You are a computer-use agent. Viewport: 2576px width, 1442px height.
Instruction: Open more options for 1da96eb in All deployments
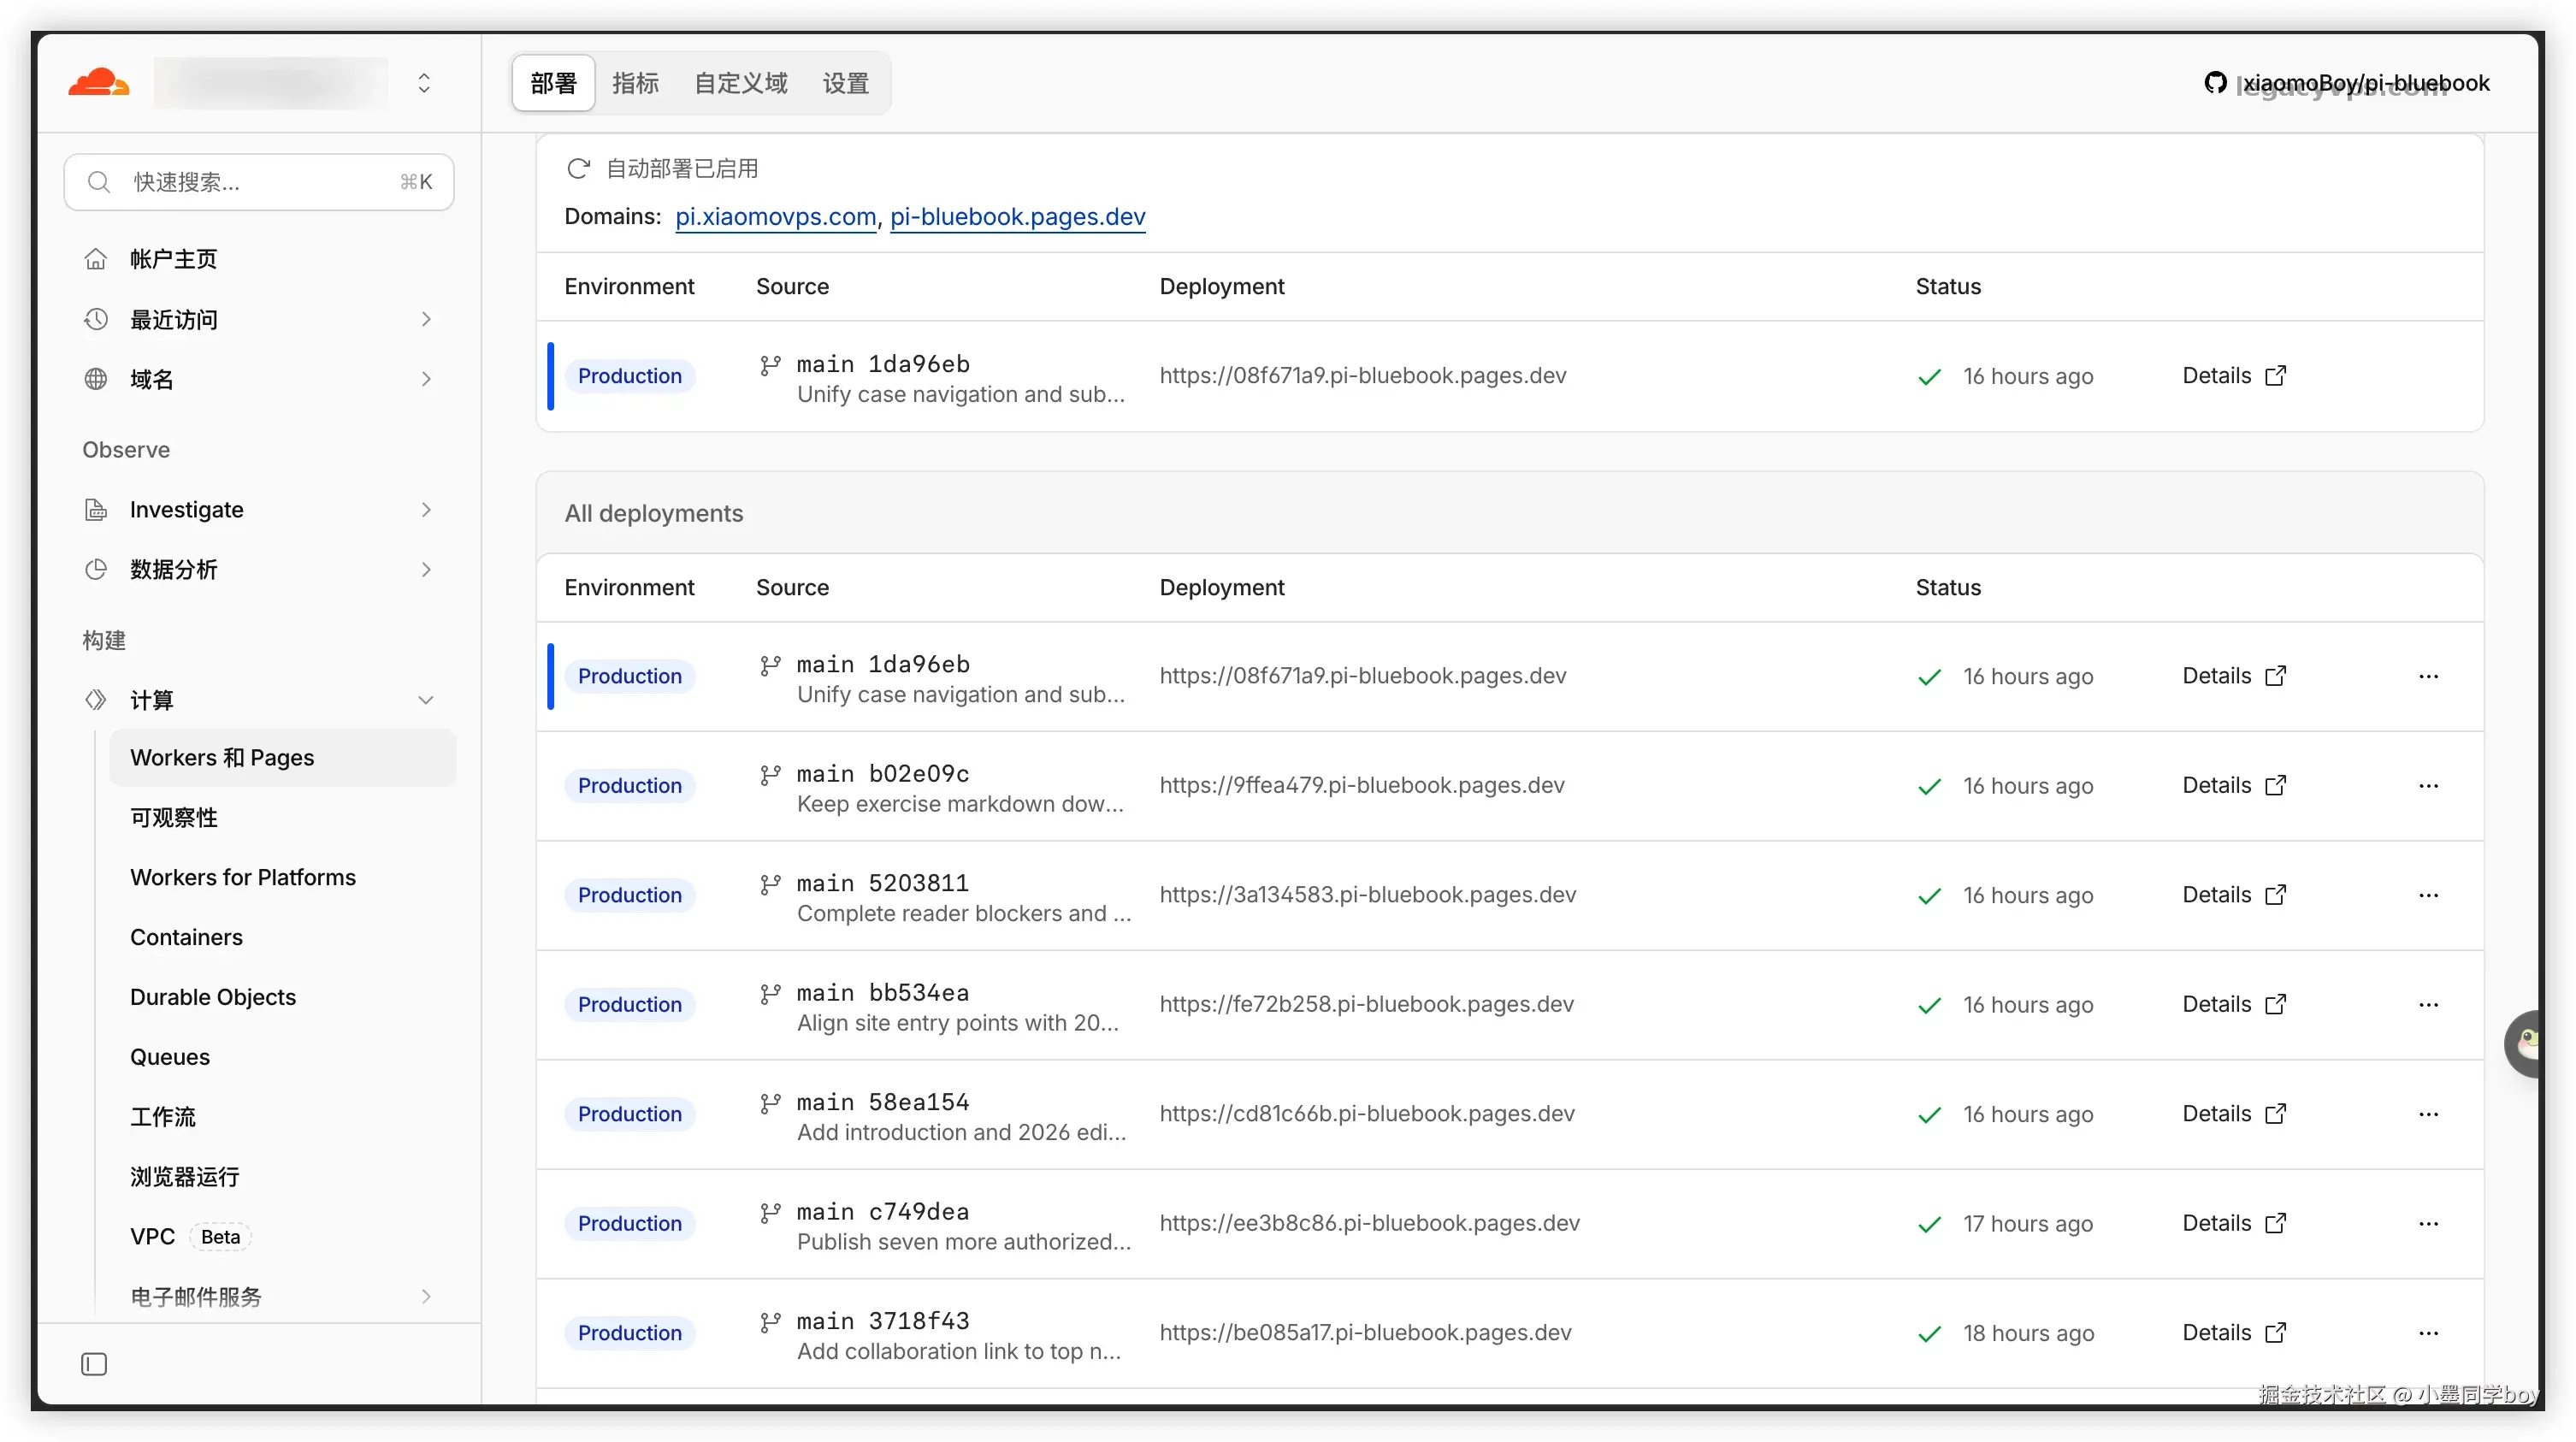pyautogui.click(x=2429, y=677)
